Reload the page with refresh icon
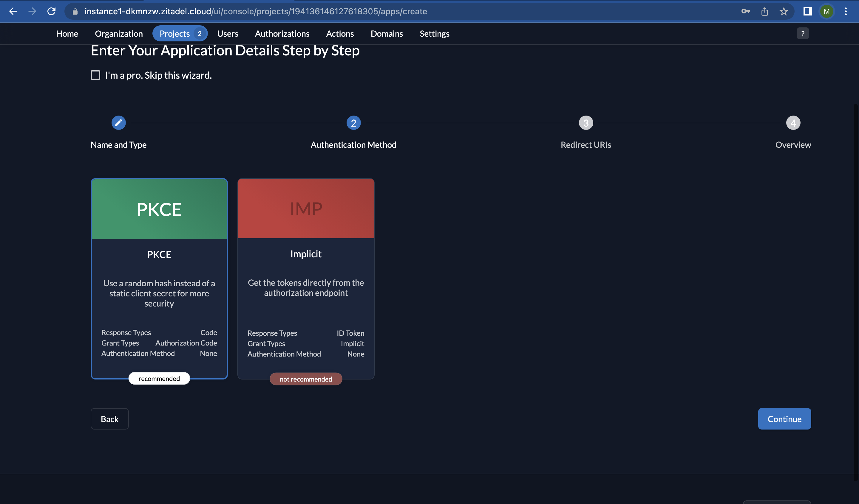Screen dimensions: 859x504 point(52,11)
